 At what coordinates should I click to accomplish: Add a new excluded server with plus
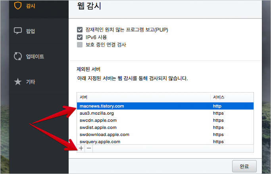81,148
